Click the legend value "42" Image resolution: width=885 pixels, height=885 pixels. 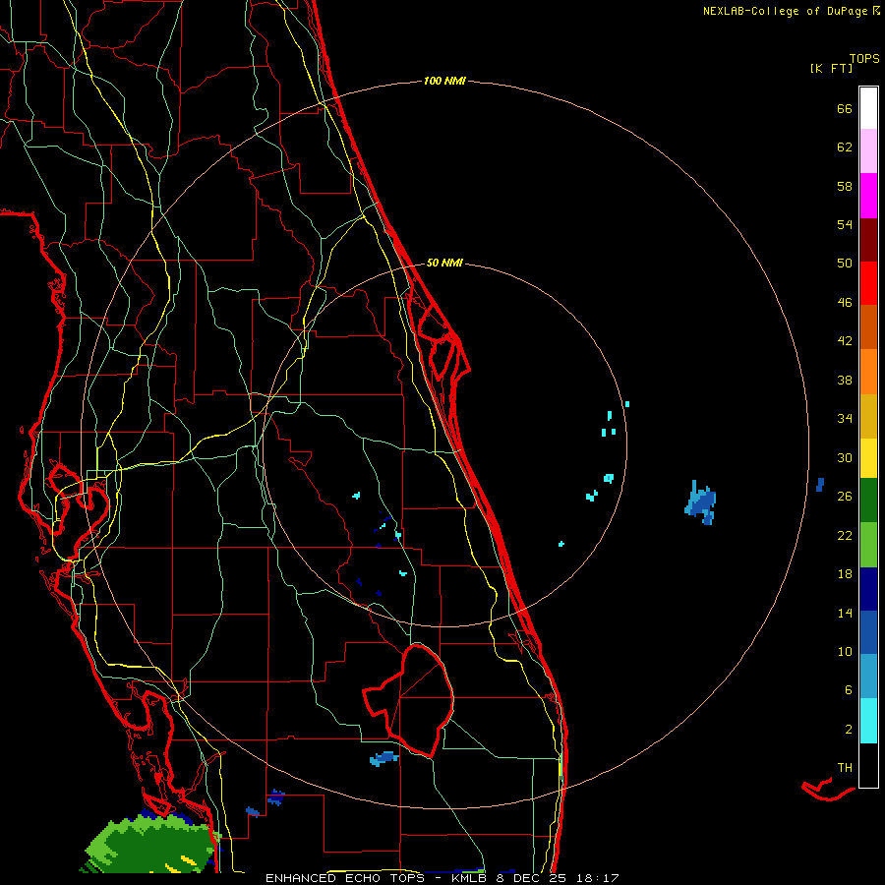point(845,341)
